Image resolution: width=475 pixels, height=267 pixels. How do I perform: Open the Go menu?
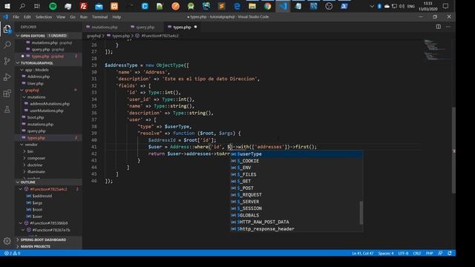73,17
